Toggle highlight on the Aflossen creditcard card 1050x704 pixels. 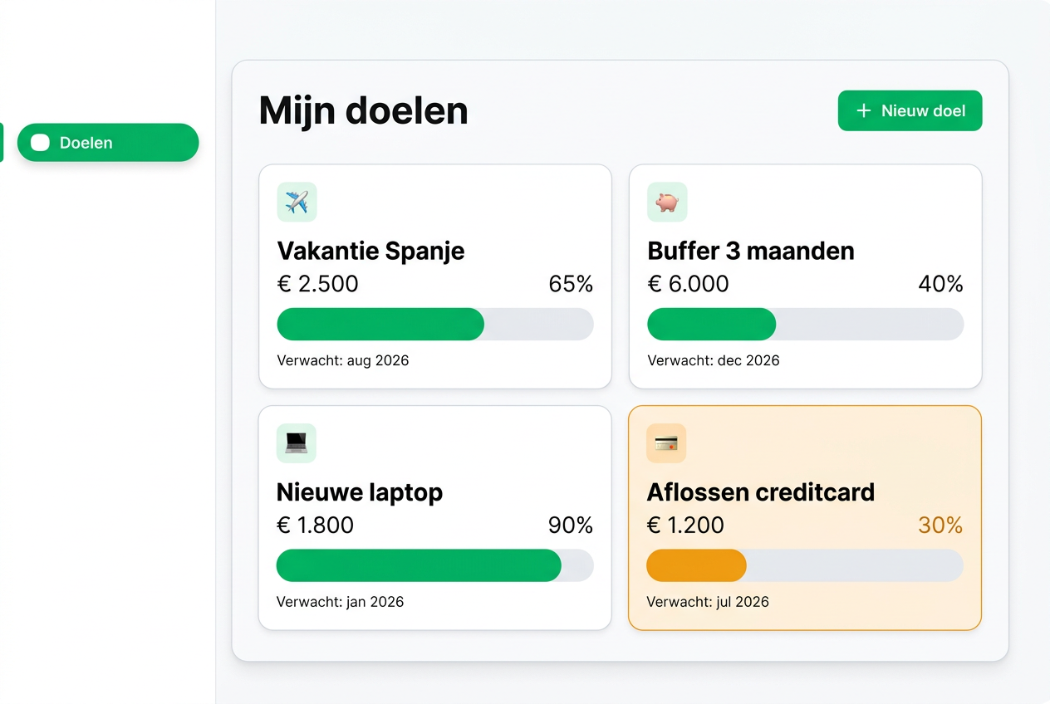pyautogui.click(x=804, y=517)
